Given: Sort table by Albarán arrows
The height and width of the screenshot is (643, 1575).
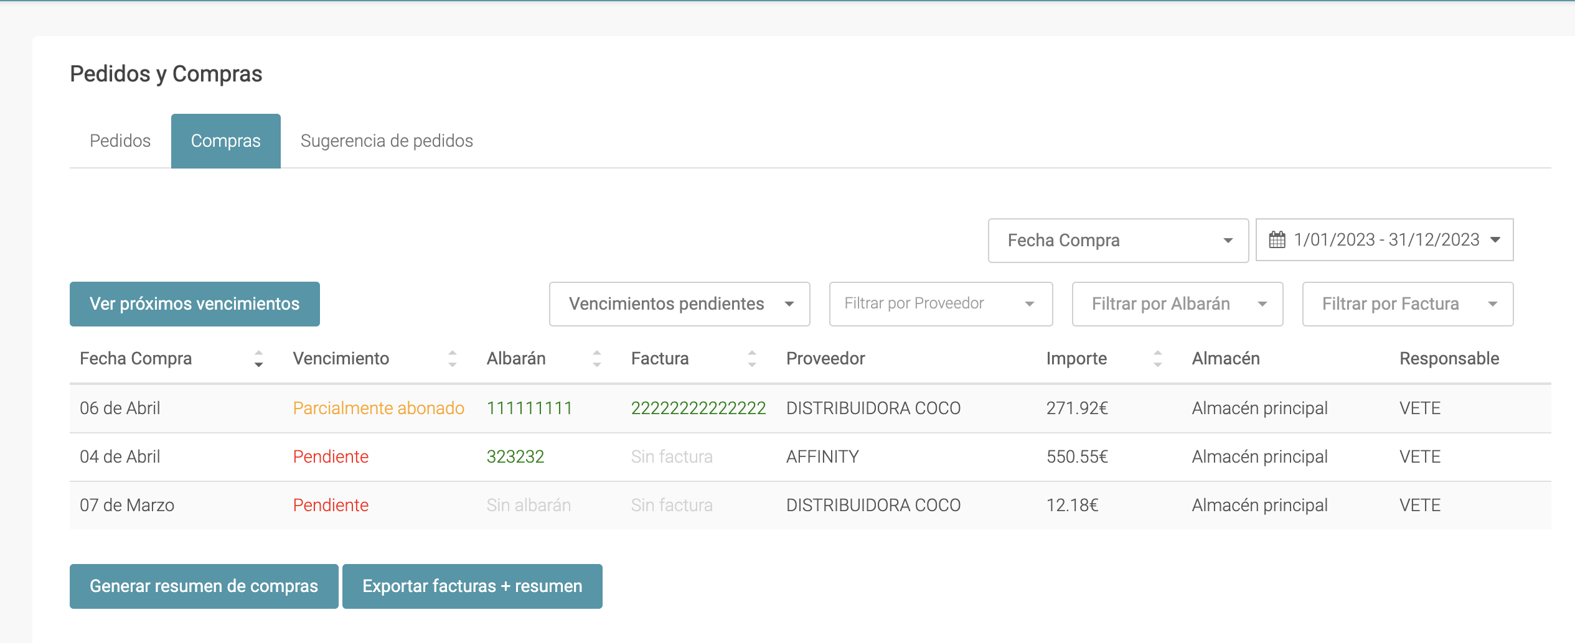Looking at the screenshot, I should 597,359.
